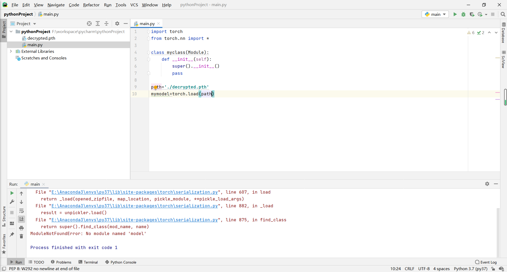Toggle the Structure sidebar button
Image resolution: width=507 pixels, height=272 pixels.
4,216
